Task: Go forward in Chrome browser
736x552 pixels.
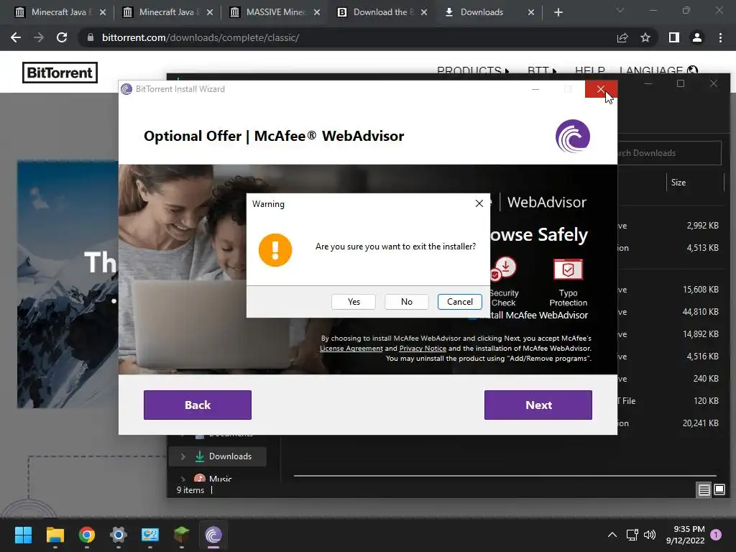Action: coord(39,37)
